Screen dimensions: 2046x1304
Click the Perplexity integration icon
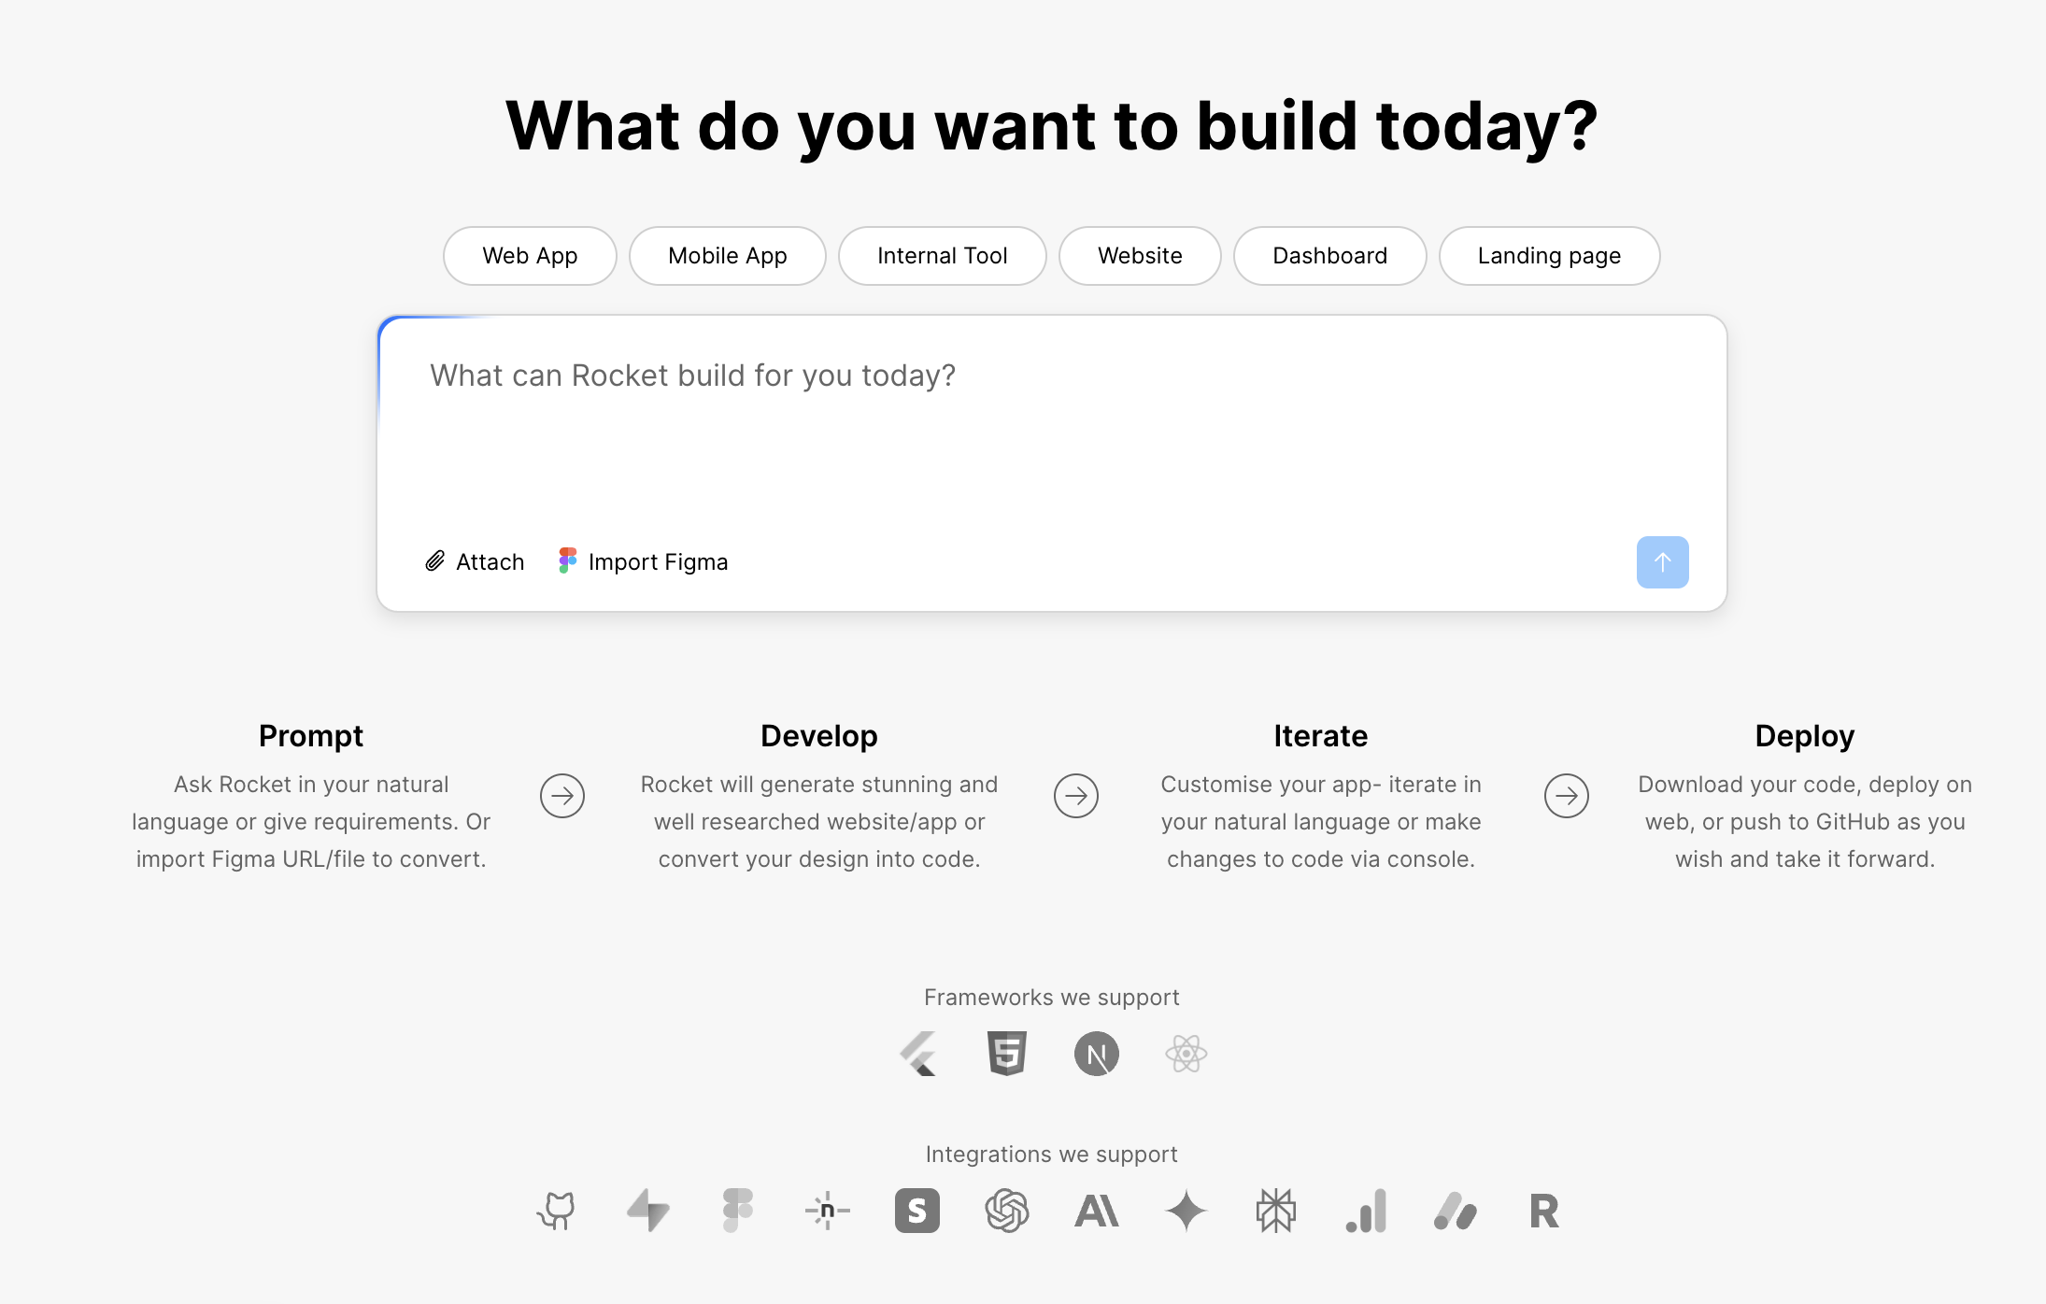point(1276,1211)
